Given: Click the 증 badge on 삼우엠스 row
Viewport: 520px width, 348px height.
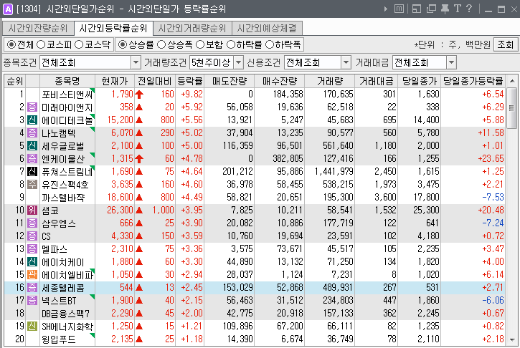Looking at the screenshot, I should click(x=32, y=223).
